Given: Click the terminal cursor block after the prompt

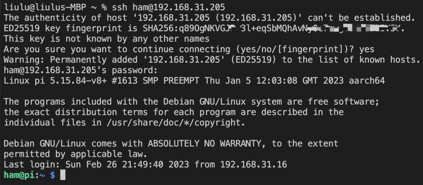Looking at the screenshot, I should pyautogui.click(x=63, y=175).
